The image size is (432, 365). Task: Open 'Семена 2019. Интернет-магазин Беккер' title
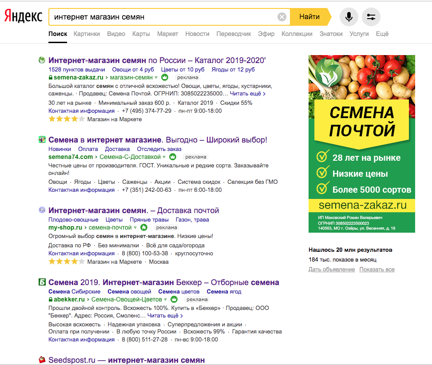tap(164, 282)
